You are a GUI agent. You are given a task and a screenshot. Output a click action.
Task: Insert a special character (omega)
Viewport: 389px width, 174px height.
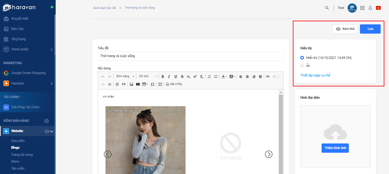click(152, 84)
